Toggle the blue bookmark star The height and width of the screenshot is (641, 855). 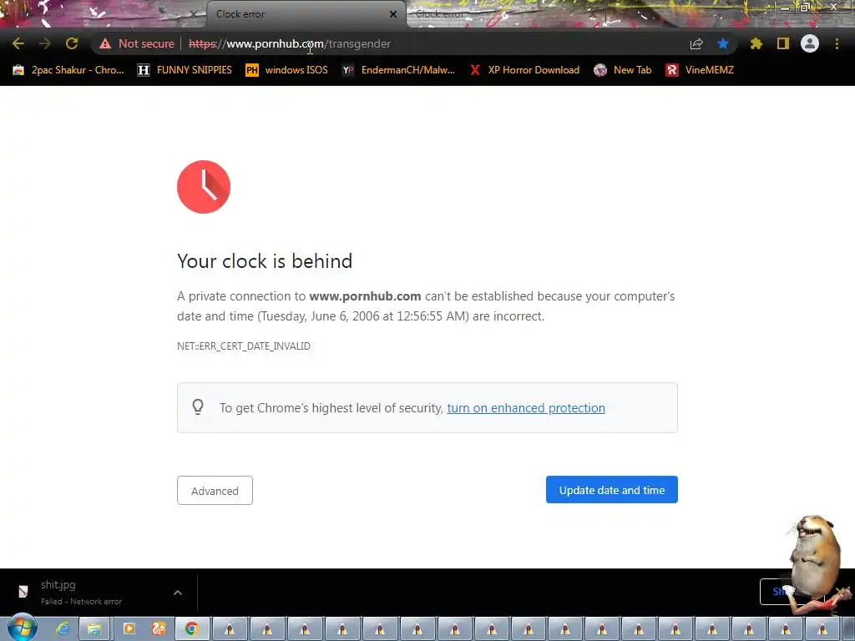[x=723, y=43]
